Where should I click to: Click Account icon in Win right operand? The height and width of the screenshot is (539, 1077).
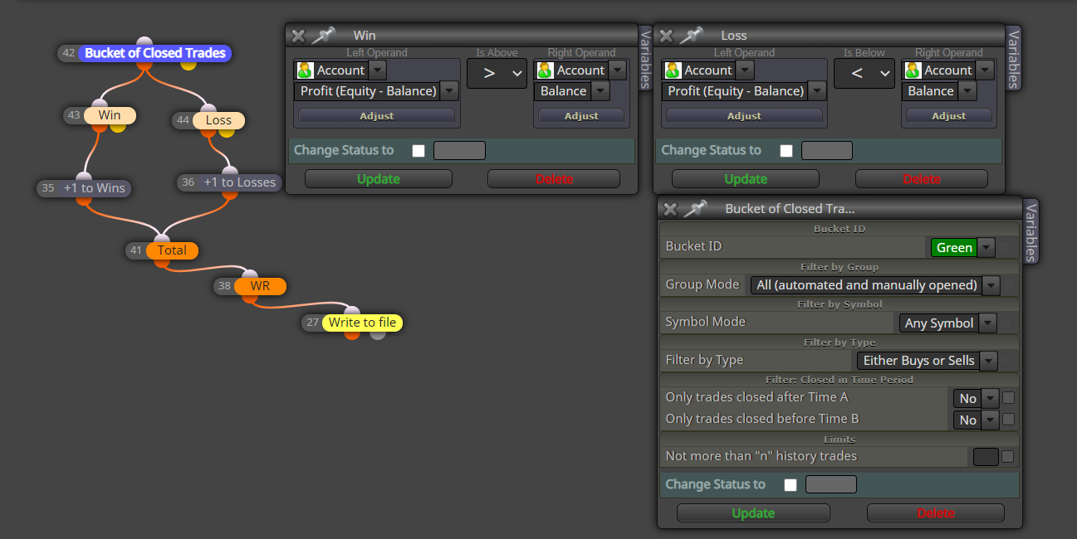(x=545, y=70)
